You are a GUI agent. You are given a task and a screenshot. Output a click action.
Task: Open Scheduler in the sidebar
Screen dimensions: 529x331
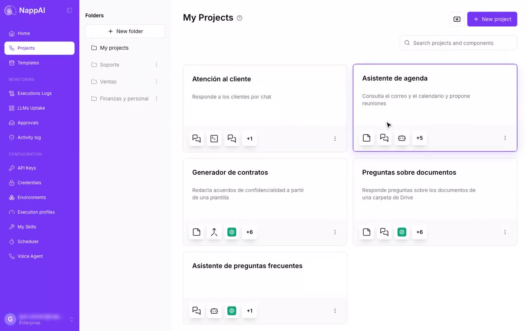pos(40,242)
